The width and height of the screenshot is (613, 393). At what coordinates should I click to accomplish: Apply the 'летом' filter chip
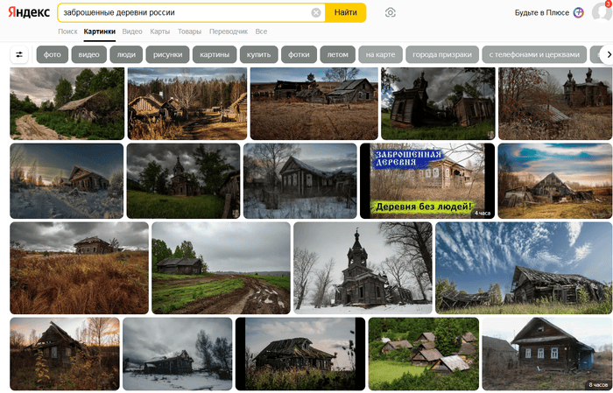[x=338, y=54]
